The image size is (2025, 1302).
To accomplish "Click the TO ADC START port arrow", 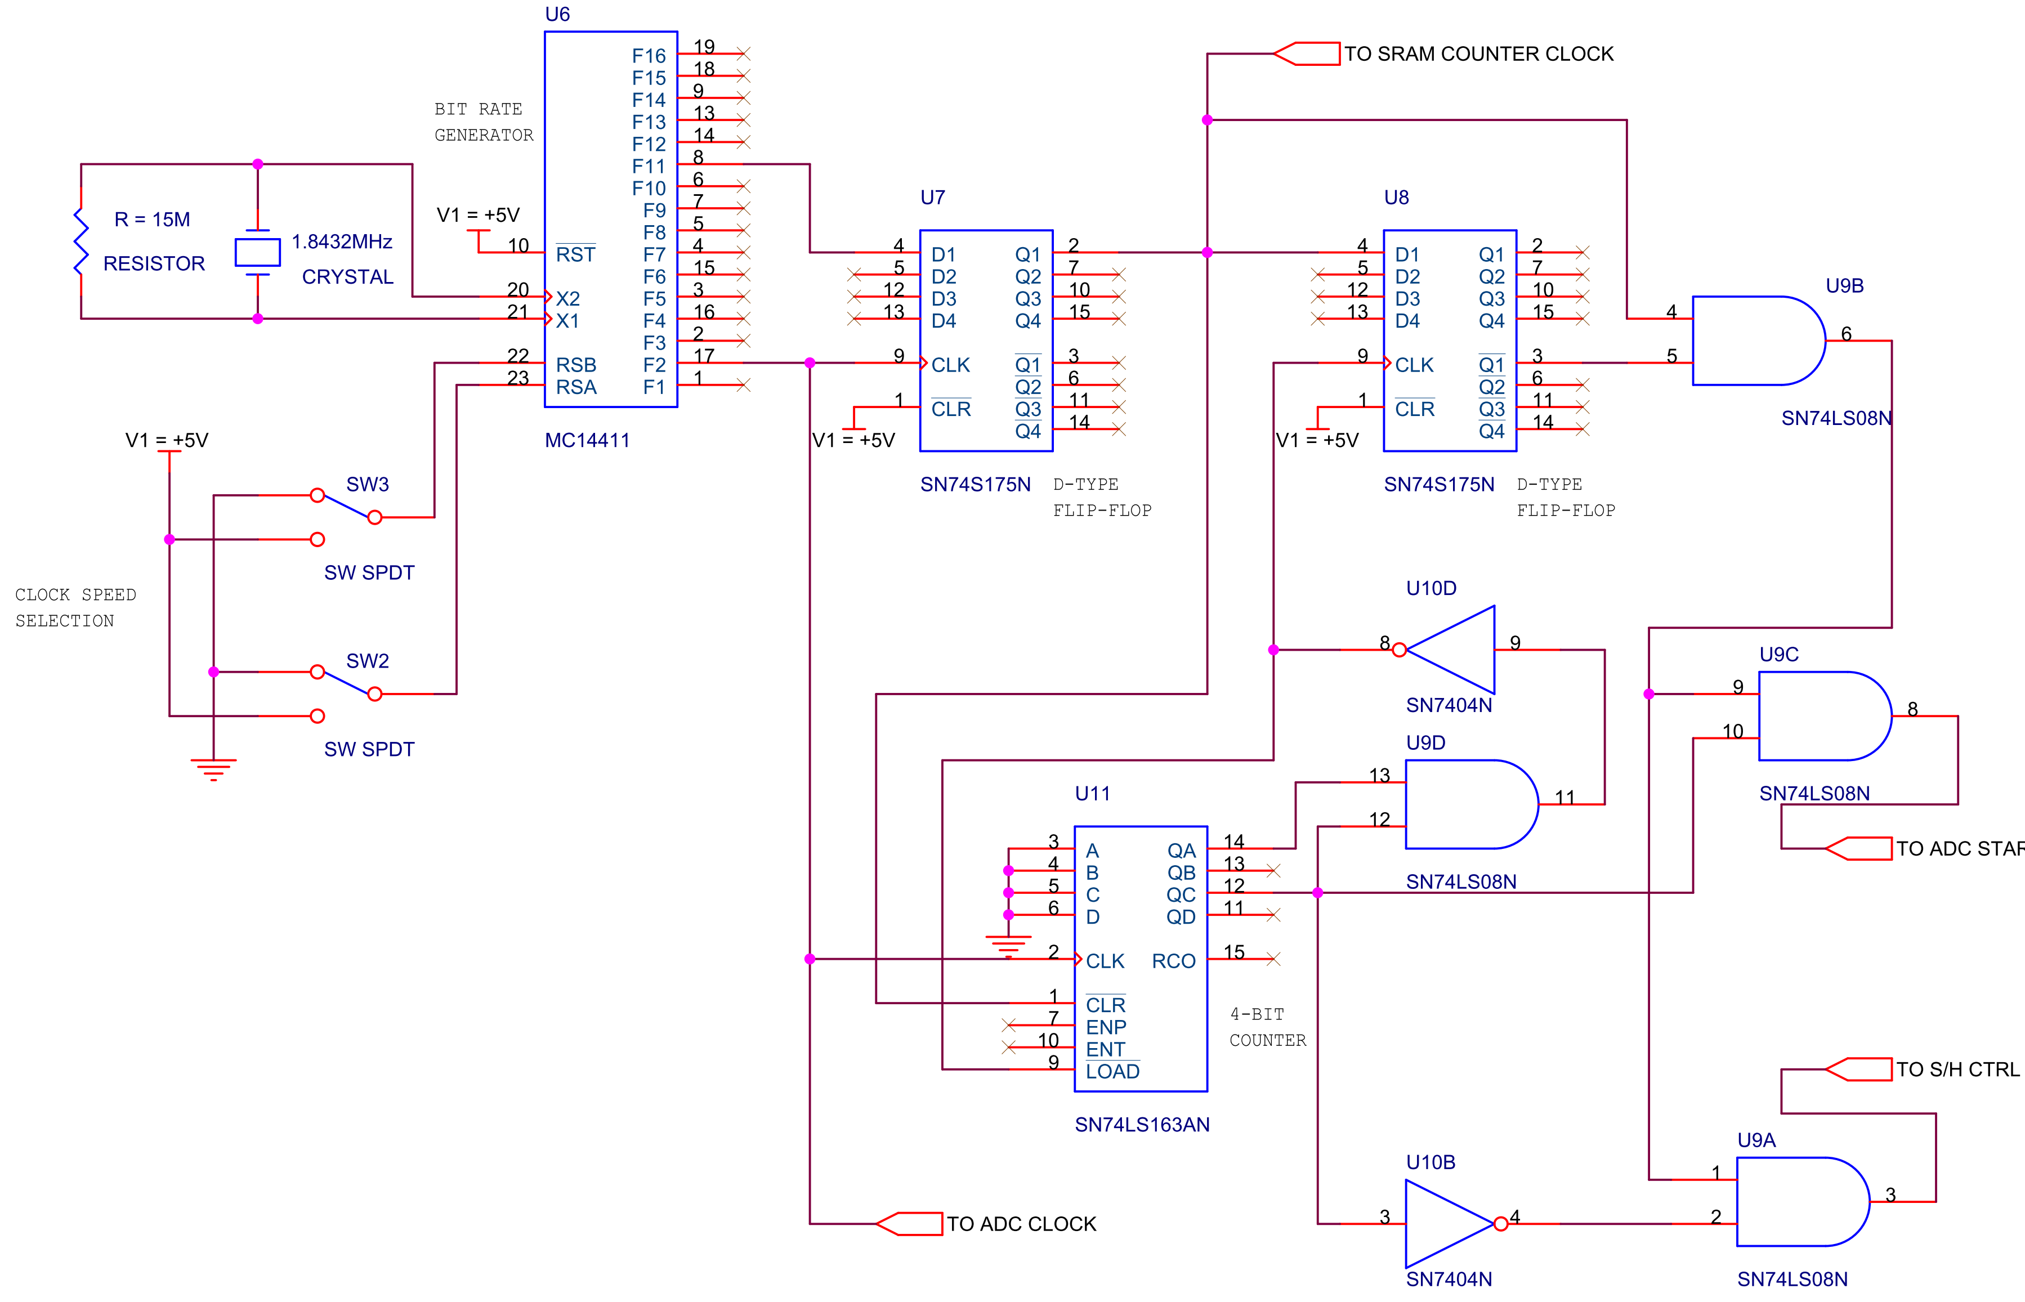I will coord(1858,848).
